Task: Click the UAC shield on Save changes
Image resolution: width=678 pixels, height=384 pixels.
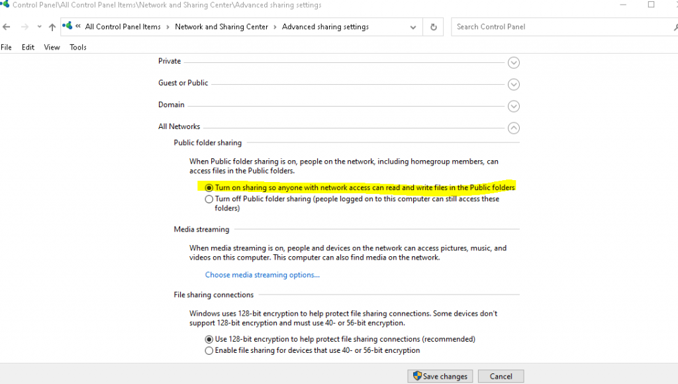Action: tap(417, 375)
